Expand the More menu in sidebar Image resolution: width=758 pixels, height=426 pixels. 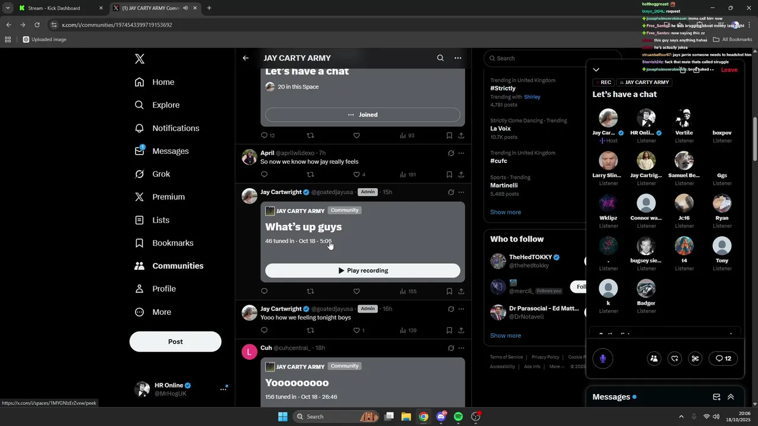153,312
